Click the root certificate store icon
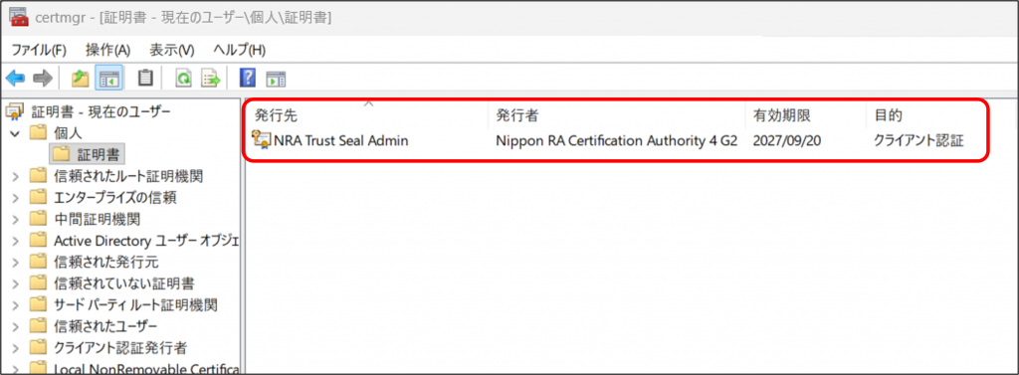The height and width of the screenshot is (375, 1019). point(14,111)
